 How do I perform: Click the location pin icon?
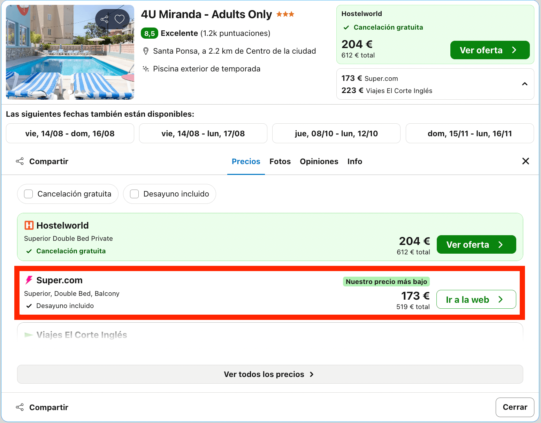click(x=146, y=51)
